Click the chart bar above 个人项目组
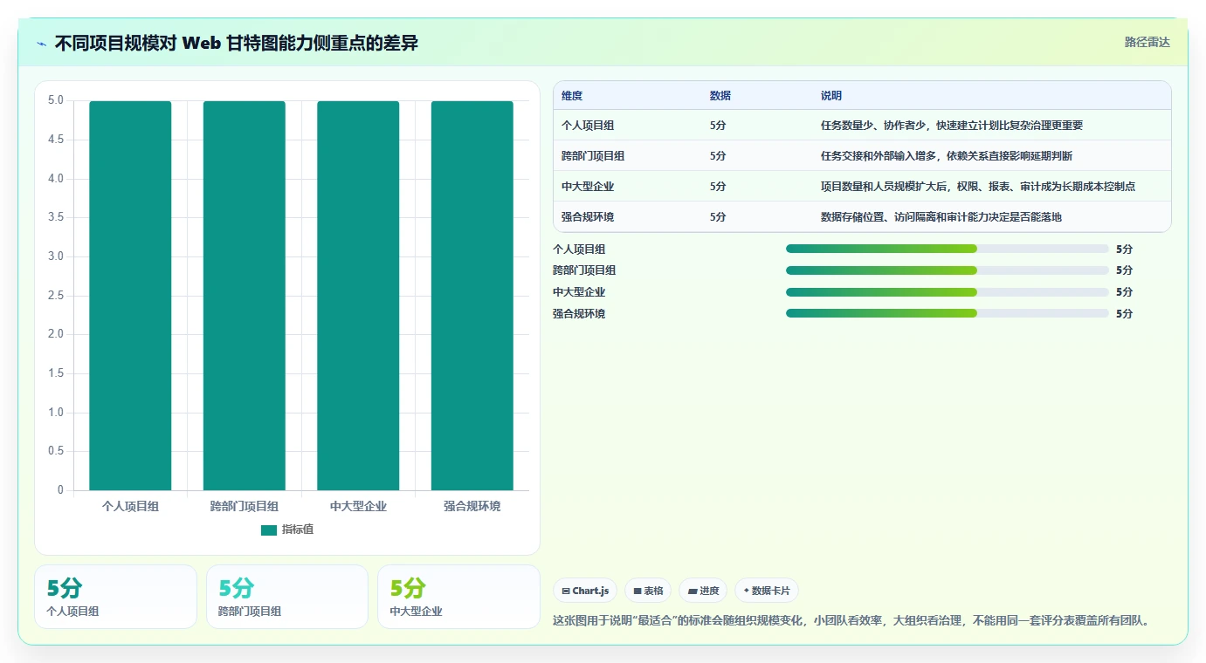Image resolution: width=1206 pixels, height=663 pixels. point(130,296)
